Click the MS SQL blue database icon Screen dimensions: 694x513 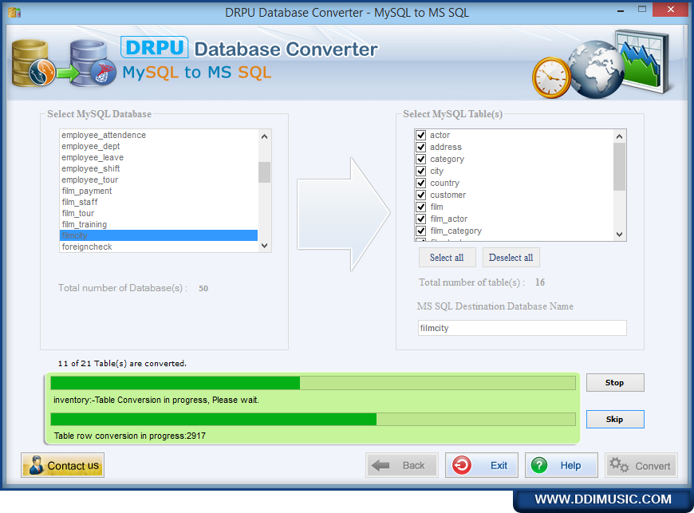[x=93, y=63]
